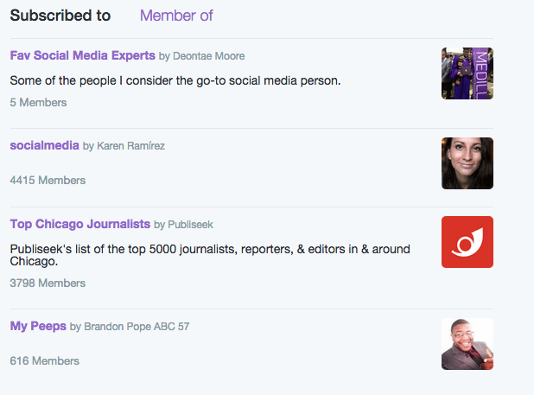Click the 3798 Members count
534x395 pixels.
coord(48,283)
